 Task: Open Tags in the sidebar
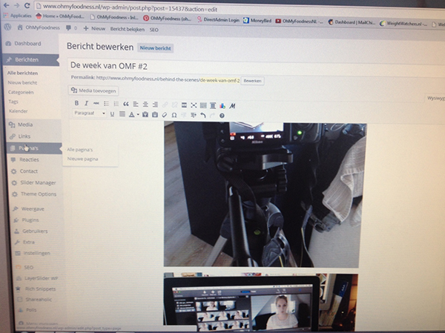pyautogui.click(x=13, y=102)
